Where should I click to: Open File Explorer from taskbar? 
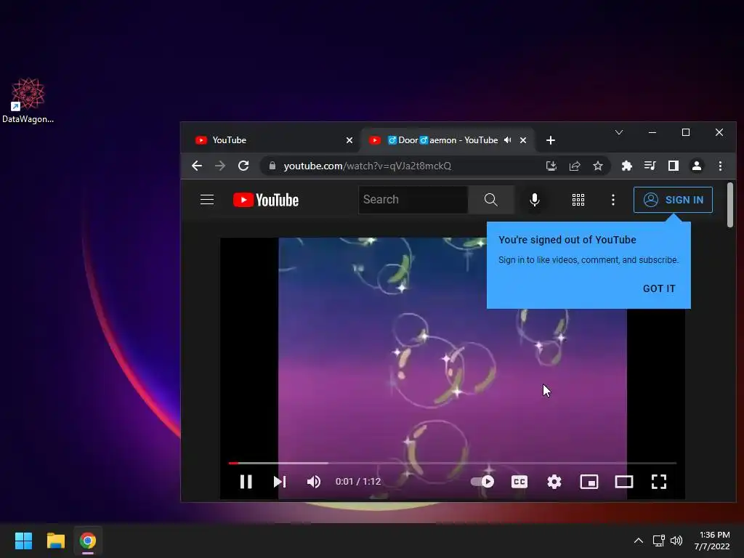(55, 541)
